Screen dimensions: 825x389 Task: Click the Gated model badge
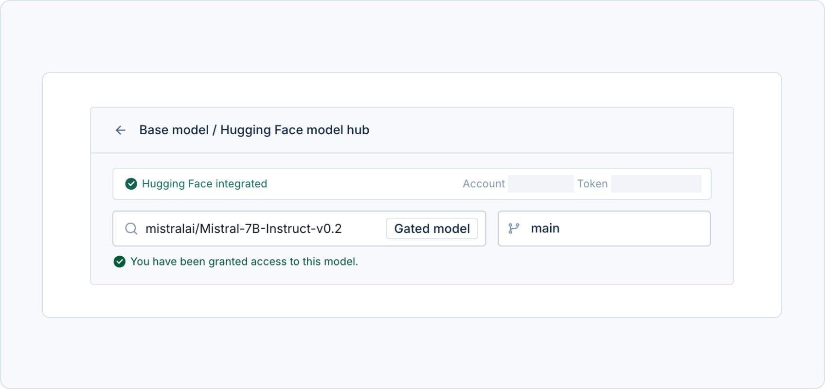pyautogui.click(x=432, y=229)
